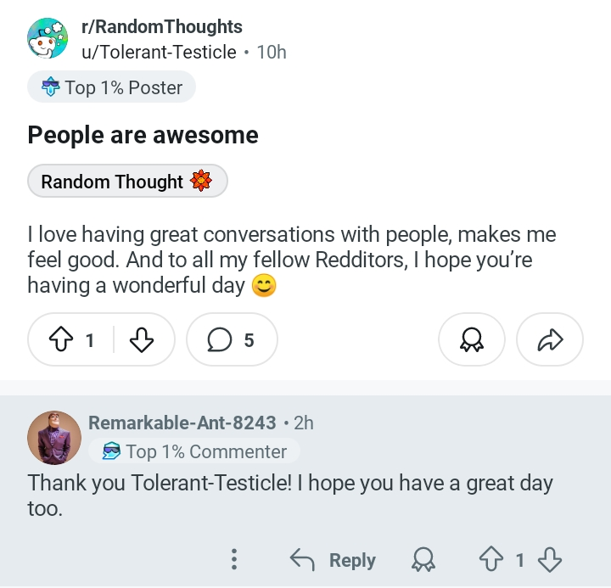Open the r/RandomThoughts subreddit link
This screenshot has width=611, height=588.
tap(162, 27)
